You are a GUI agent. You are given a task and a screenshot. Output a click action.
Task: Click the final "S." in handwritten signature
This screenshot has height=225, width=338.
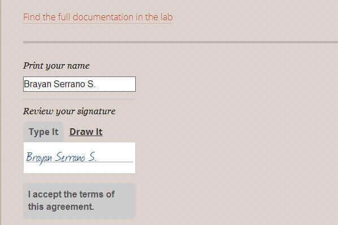(x=92, y=157)
